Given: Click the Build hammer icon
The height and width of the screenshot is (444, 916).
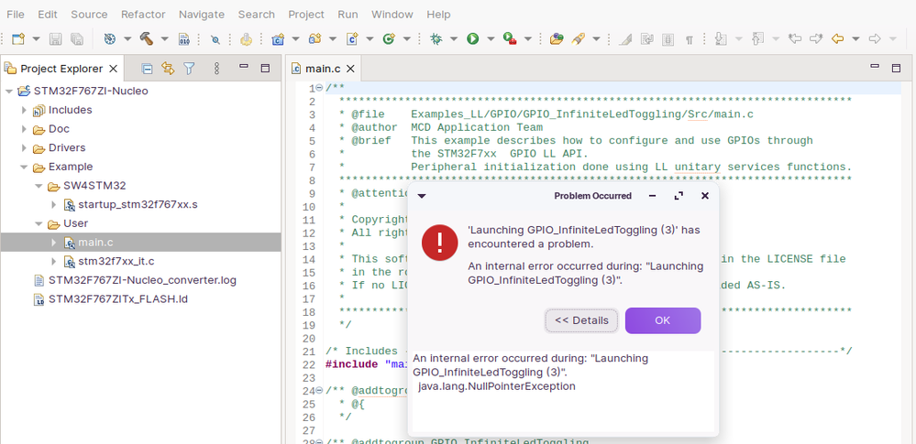Looking at the screenshot, I should pos(146,39).
